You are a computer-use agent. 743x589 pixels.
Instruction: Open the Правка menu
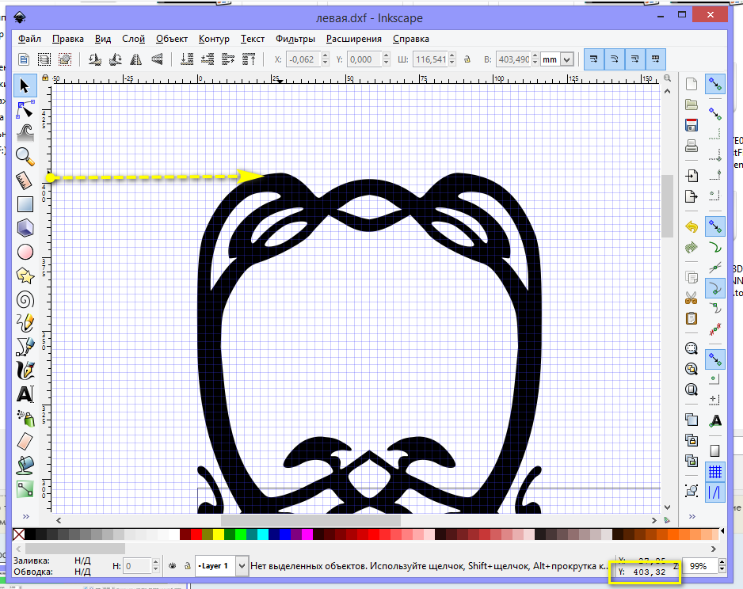(x=68, y=39)
